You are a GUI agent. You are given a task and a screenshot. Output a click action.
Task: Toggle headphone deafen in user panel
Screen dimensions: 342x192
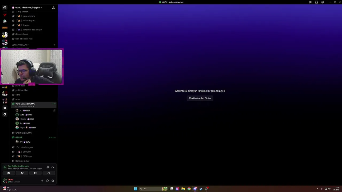pyautogui.click(x=47, y=181)
